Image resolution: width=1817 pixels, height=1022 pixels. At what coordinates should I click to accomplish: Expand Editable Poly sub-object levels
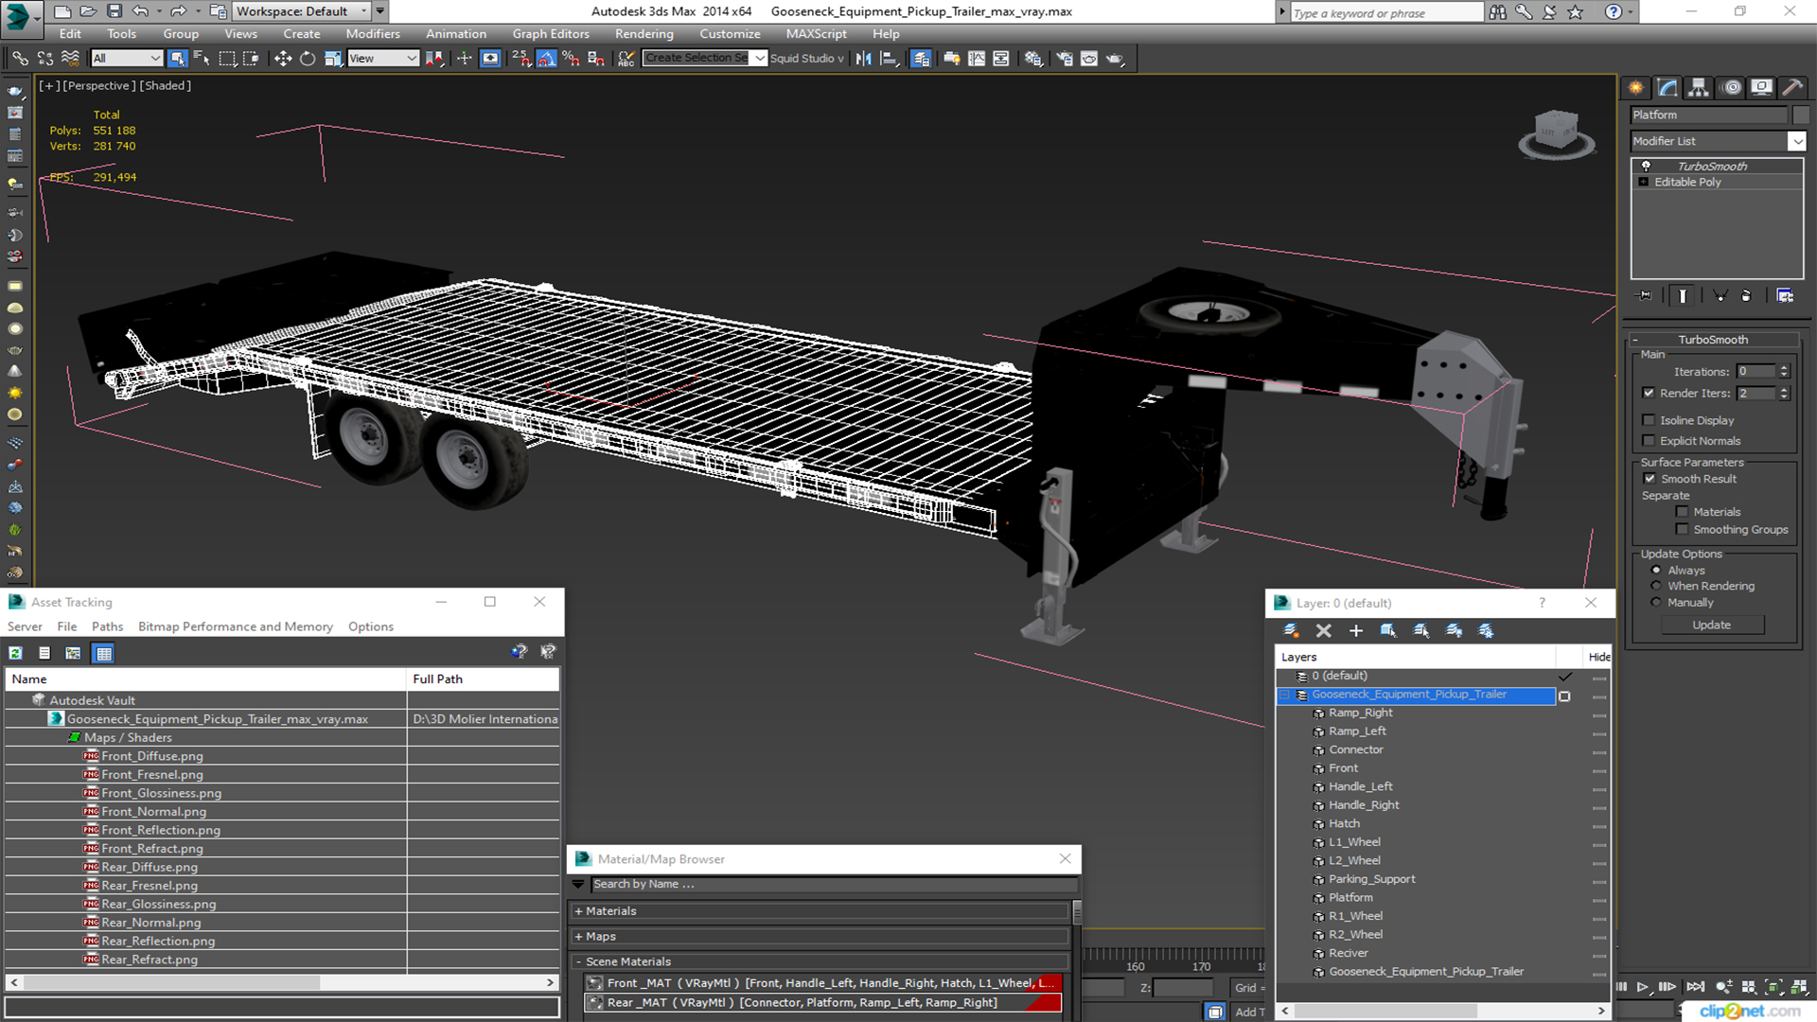[1644, 183]
